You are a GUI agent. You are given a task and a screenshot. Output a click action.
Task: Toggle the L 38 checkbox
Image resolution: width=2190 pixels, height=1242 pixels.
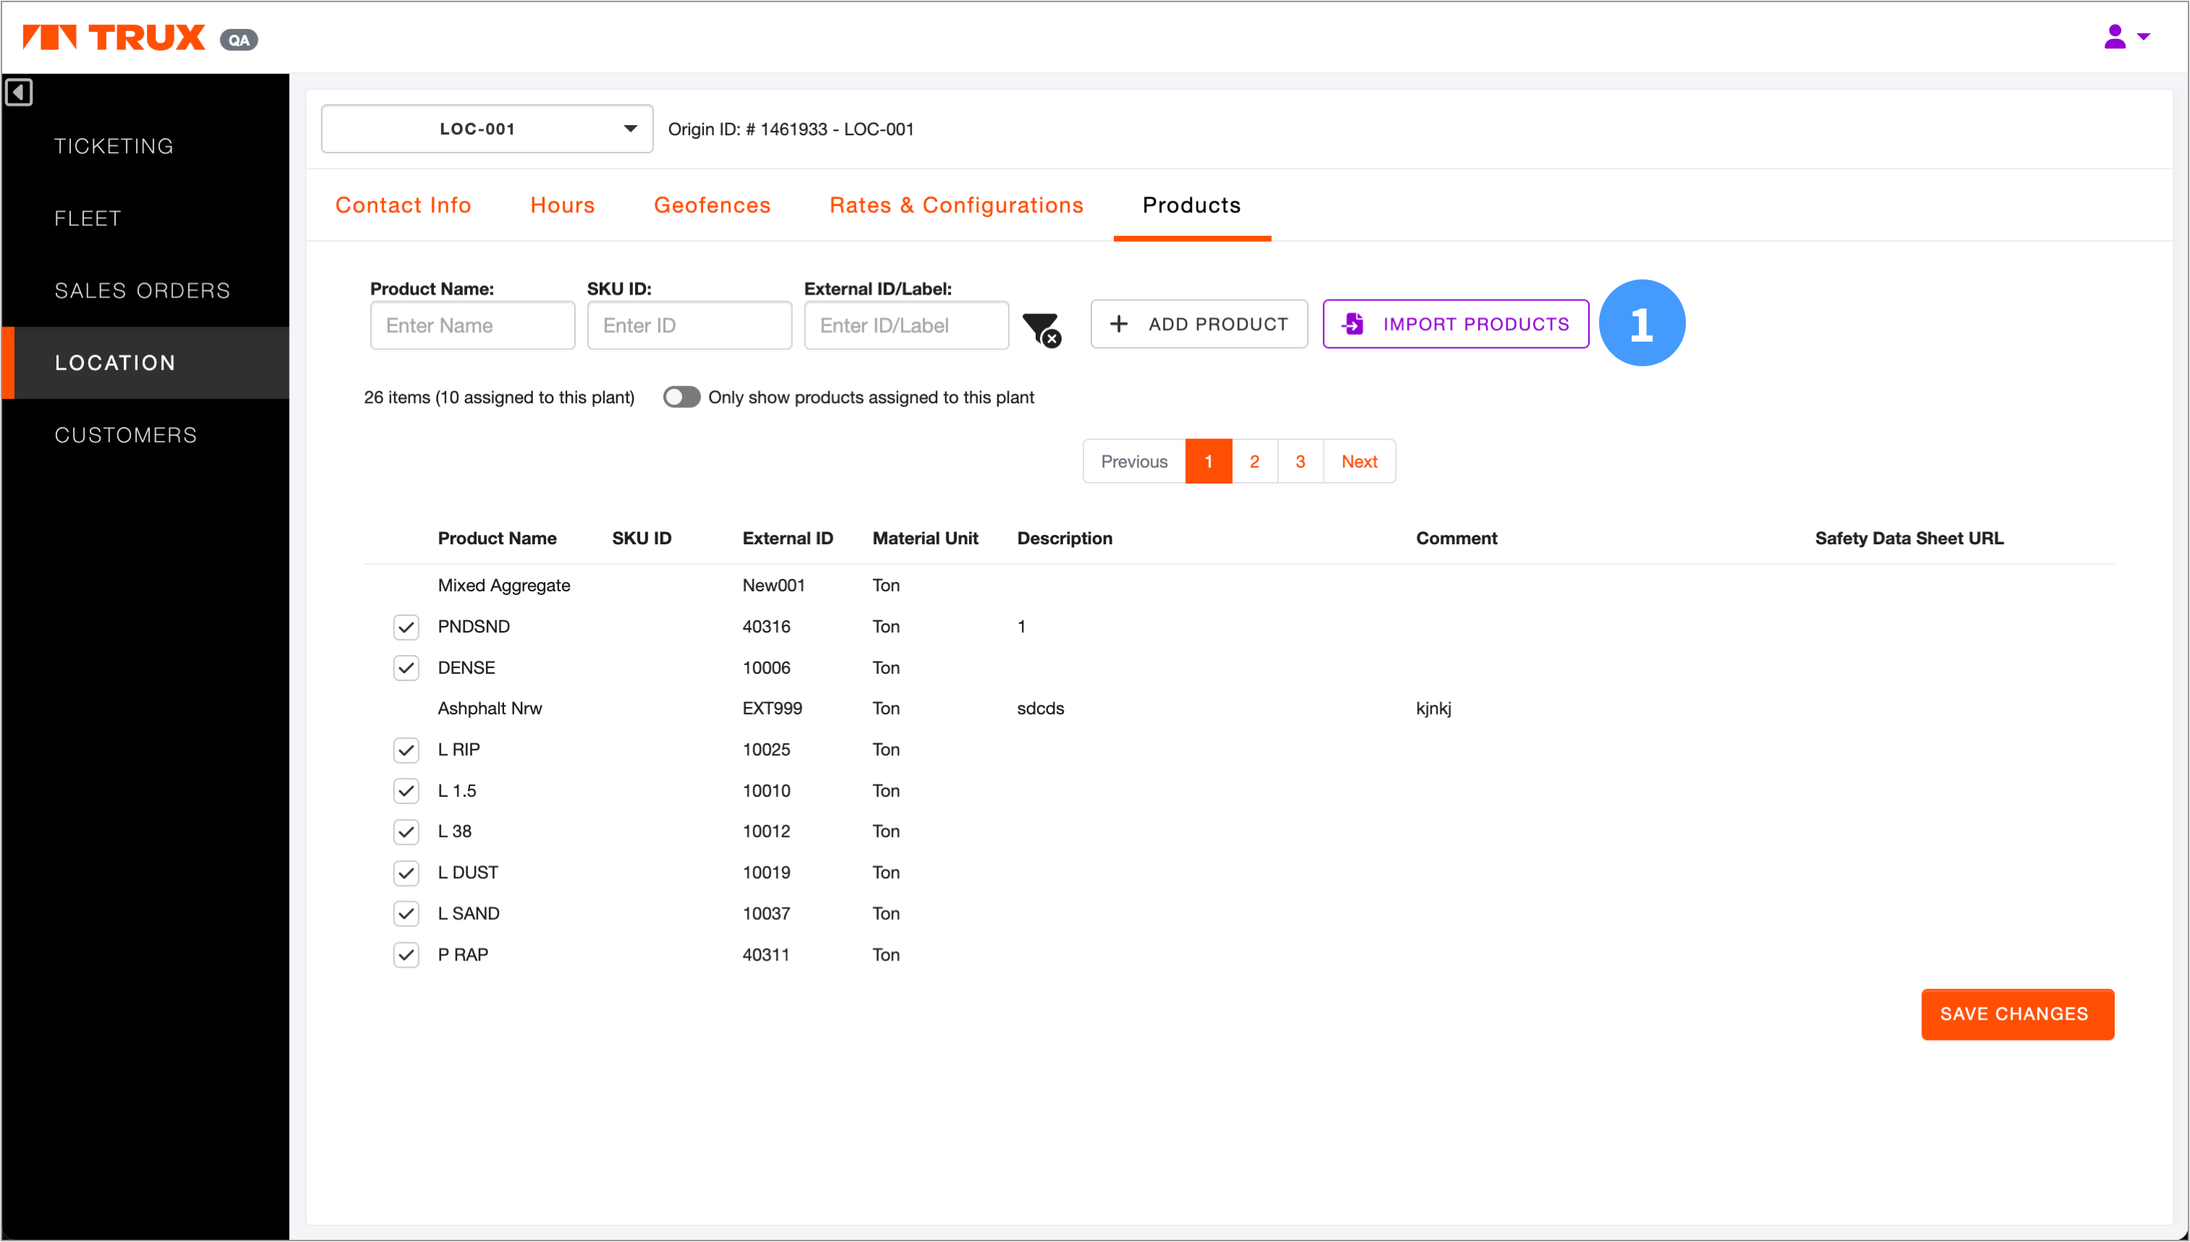point(406,832)
